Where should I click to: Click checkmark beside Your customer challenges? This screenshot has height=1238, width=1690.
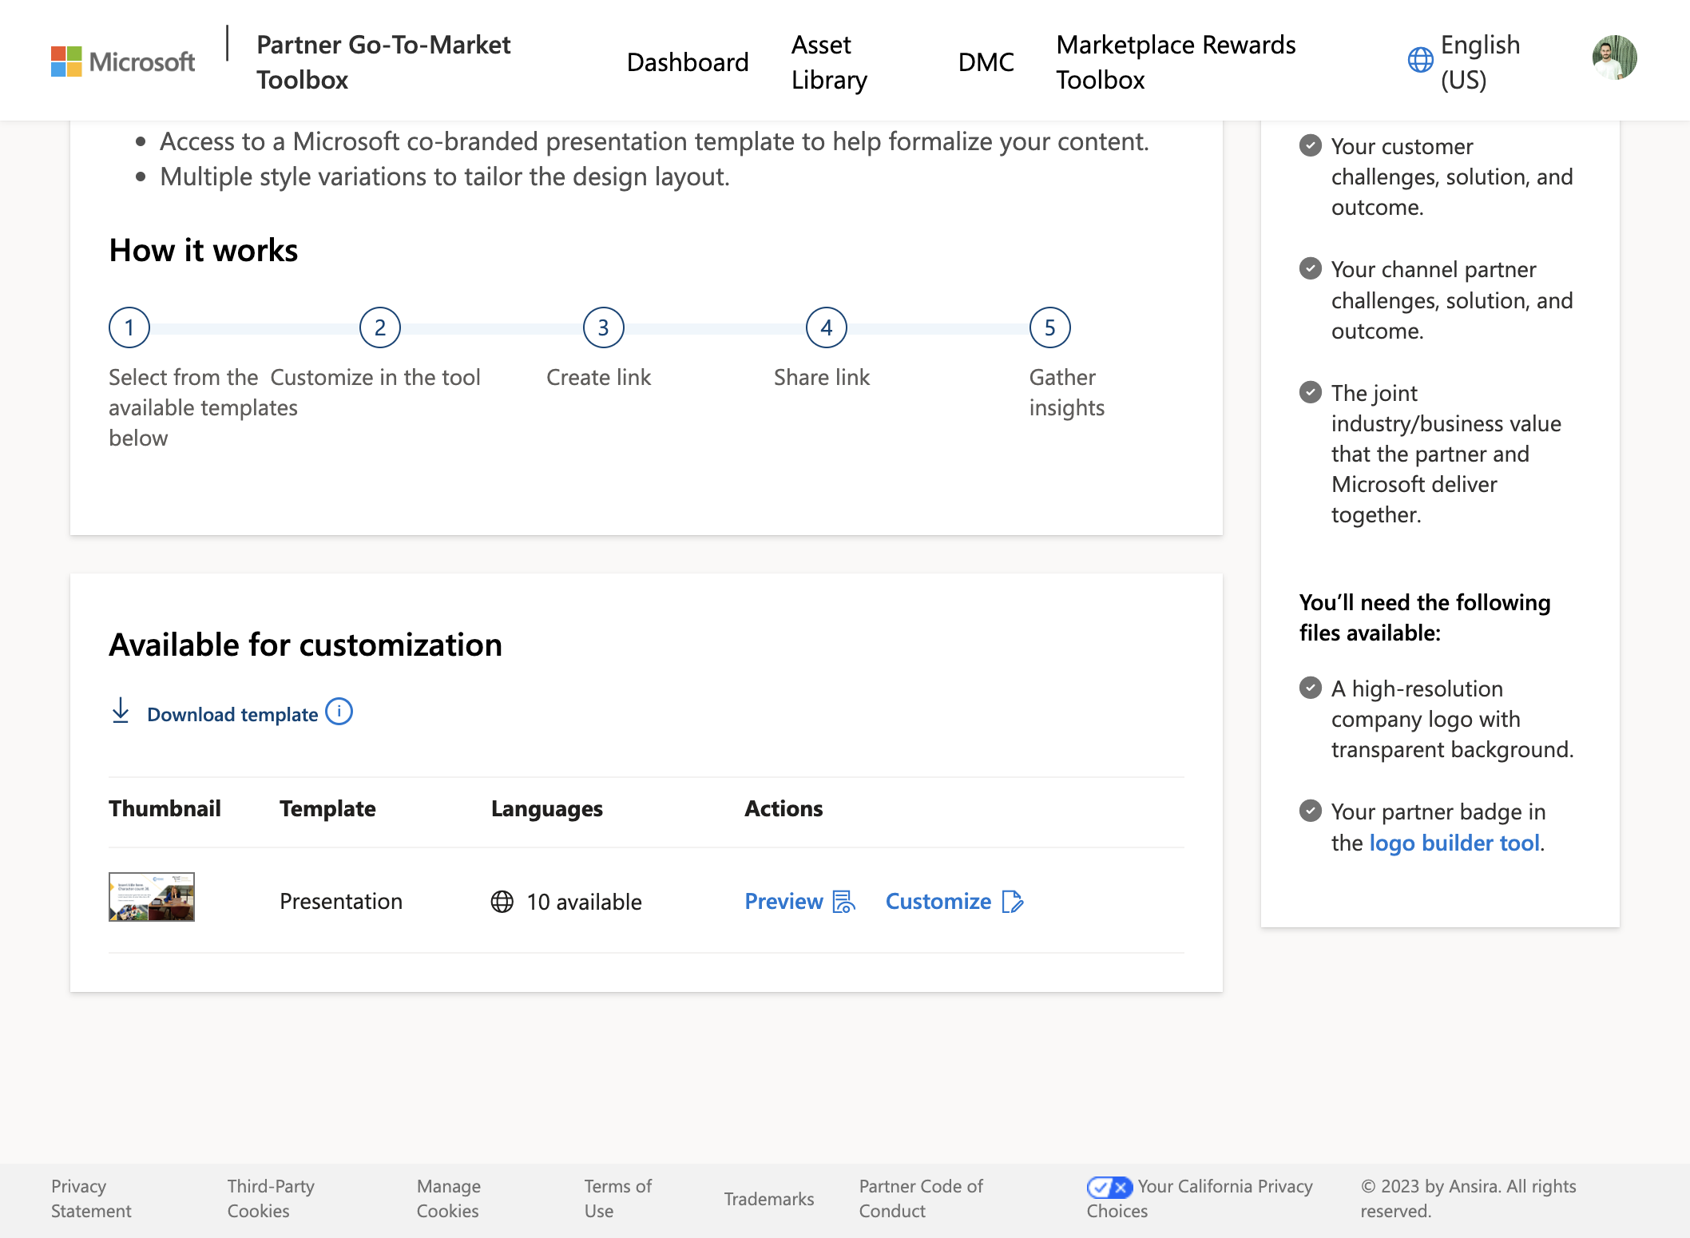click(x=1311, y=145)
